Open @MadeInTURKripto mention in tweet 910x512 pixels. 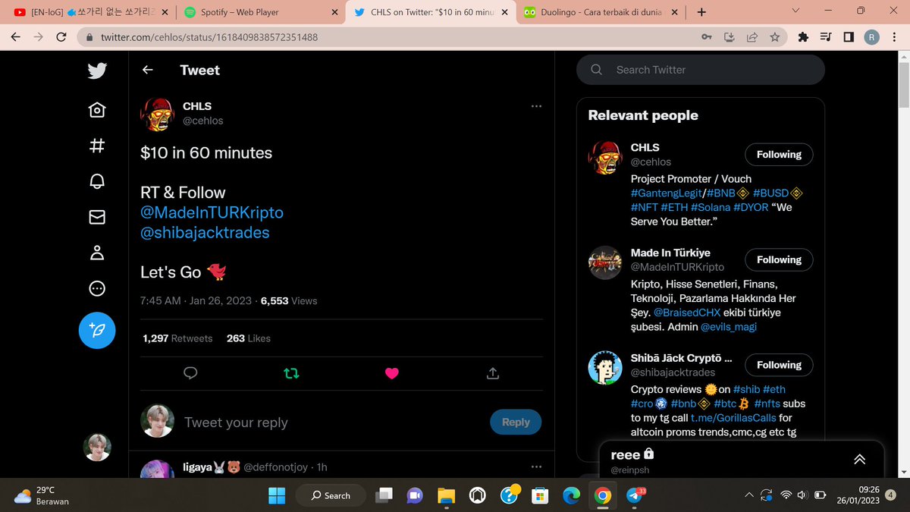212,212
